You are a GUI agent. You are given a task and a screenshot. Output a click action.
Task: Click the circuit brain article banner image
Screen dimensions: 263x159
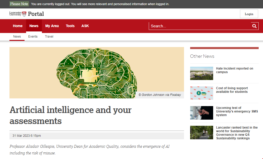click(97, 73)
